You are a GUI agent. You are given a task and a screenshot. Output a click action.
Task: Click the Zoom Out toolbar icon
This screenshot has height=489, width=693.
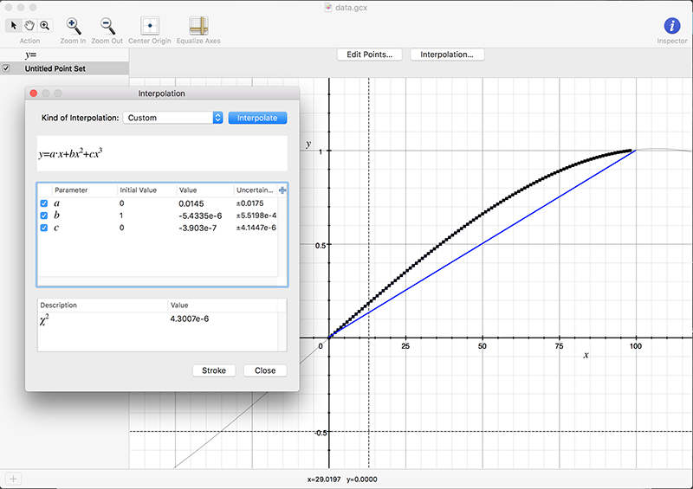[x=107, y=26]
